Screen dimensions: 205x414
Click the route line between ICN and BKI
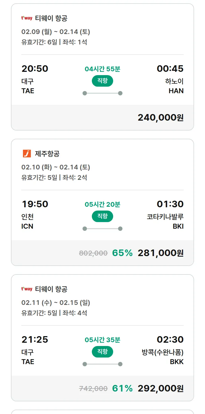pyautogui.click(x=102, y=229)
